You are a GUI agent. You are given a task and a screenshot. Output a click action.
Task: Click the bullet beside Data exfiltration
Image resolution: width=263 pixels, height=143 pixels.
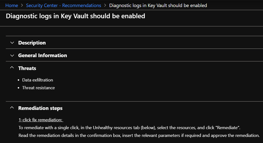[x=19, y=80]
